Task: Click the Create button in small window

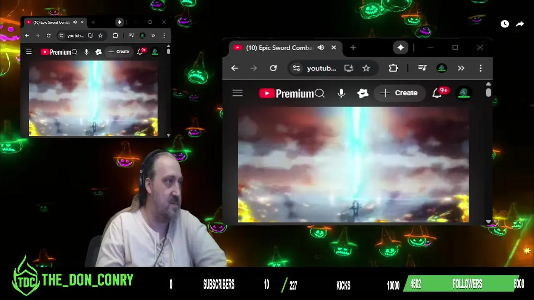Action: click(118, 52)
